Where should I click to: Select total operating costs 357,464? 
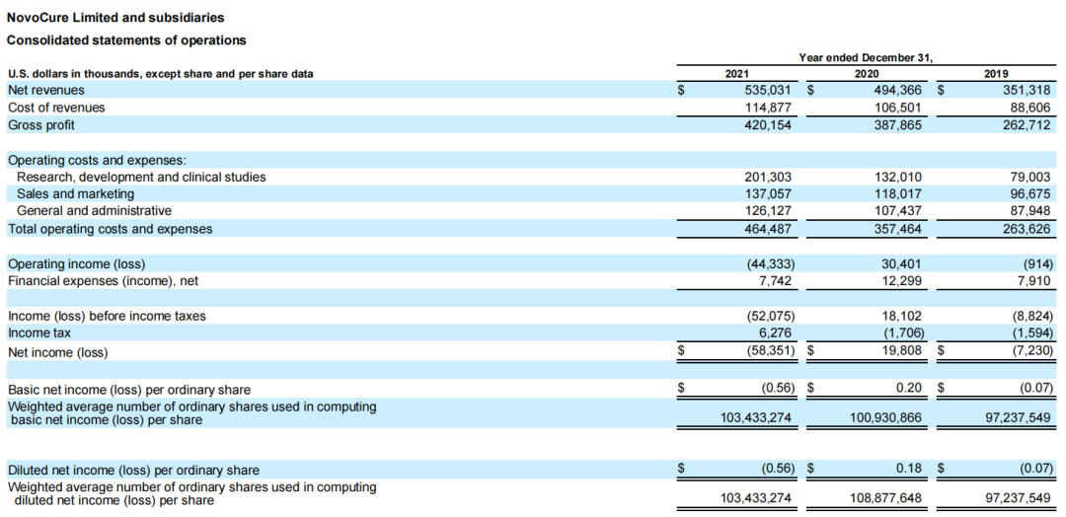click(898, 229)
